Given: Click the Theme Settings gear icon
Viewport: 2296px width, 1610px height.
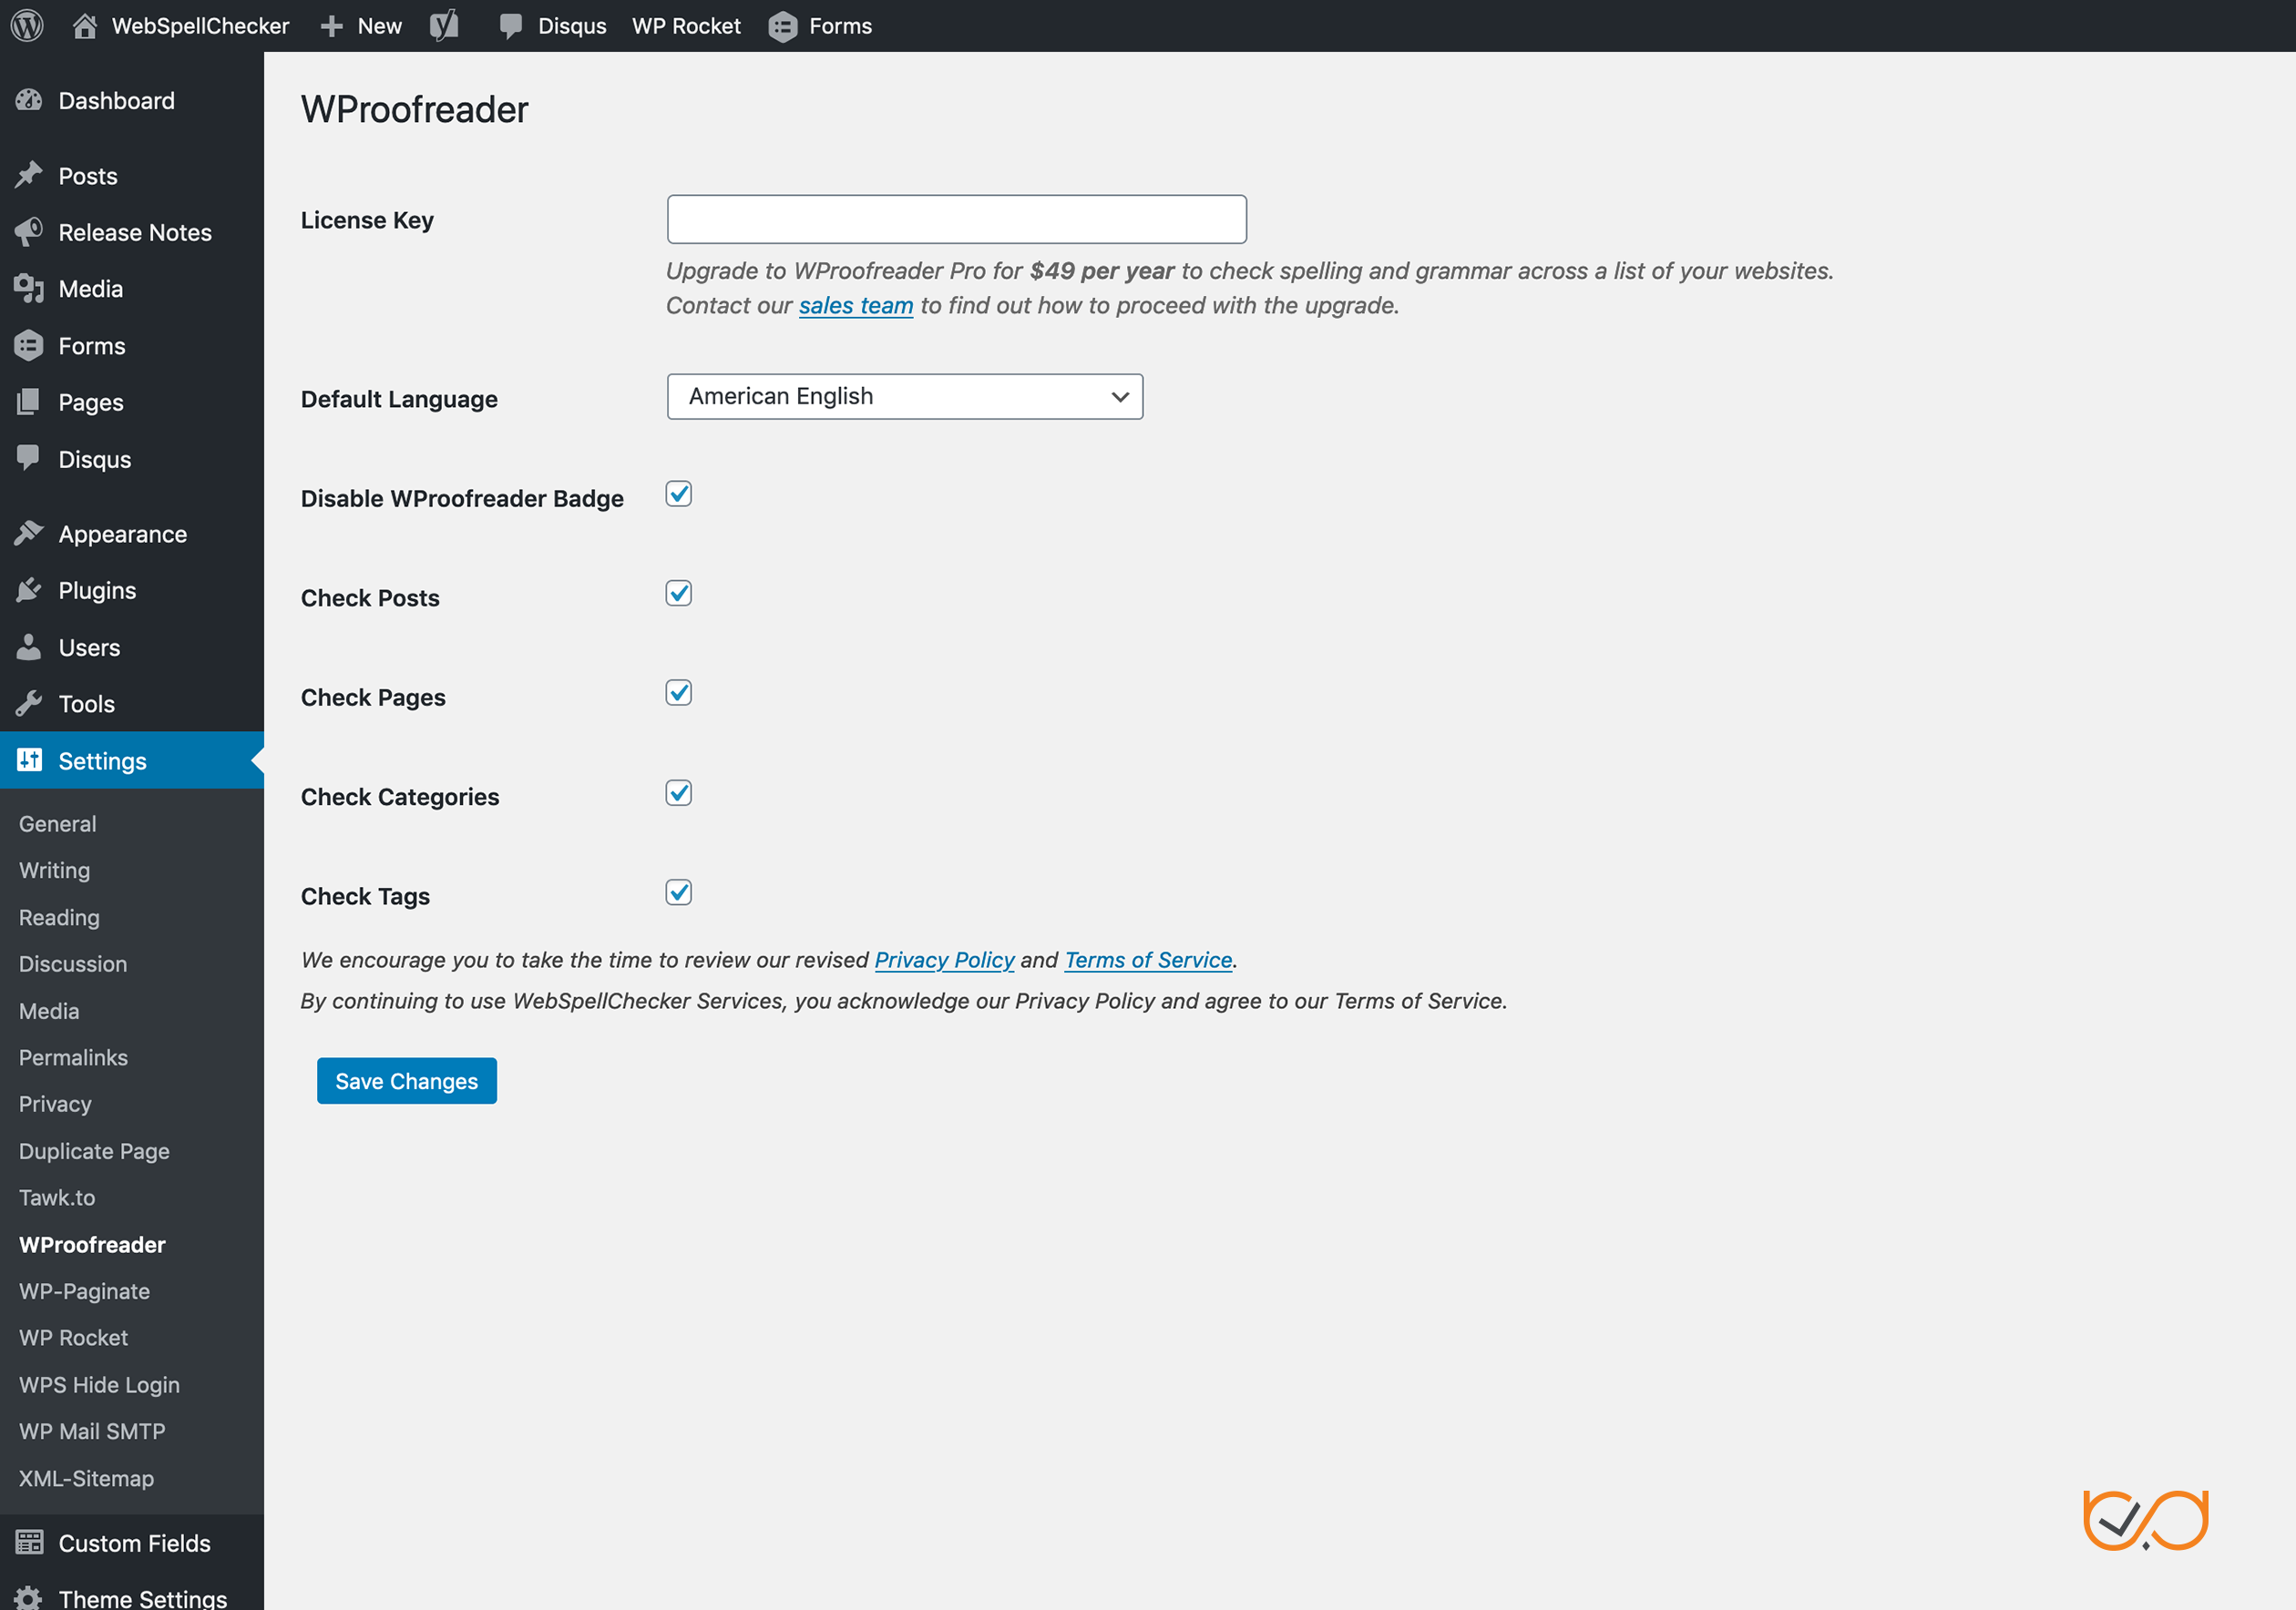Looking at the screenshot, I should coord(29,1598).
